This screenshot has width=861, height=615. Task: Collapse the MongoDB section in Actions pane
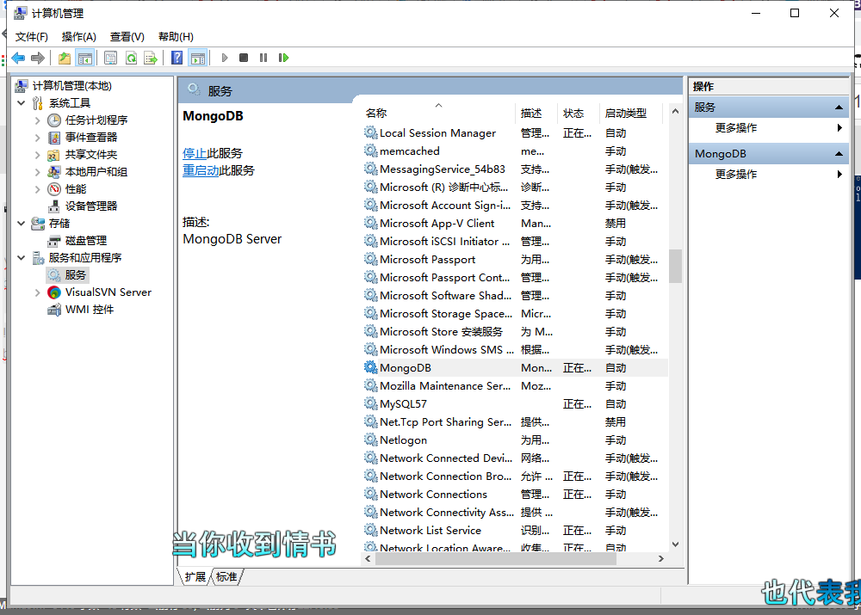(x=839, y=154)
